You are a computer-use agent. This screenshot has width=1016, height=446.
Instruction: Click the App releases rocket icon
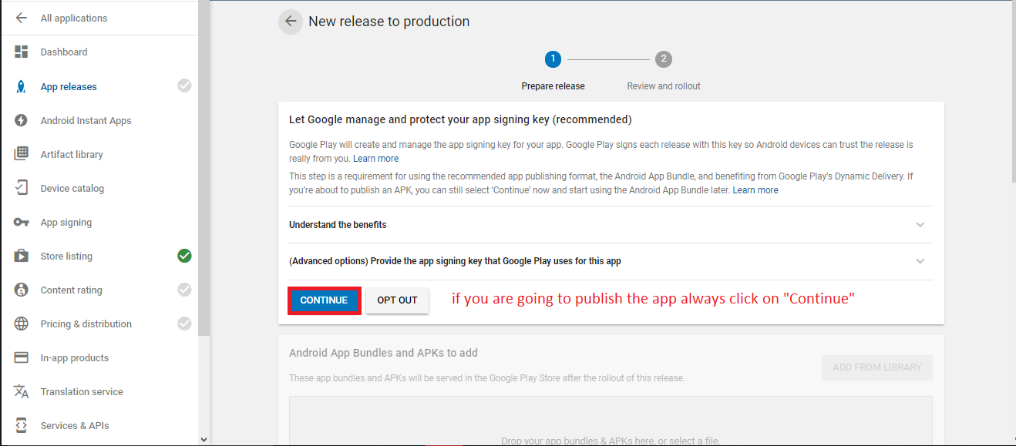tap(22, 86)
